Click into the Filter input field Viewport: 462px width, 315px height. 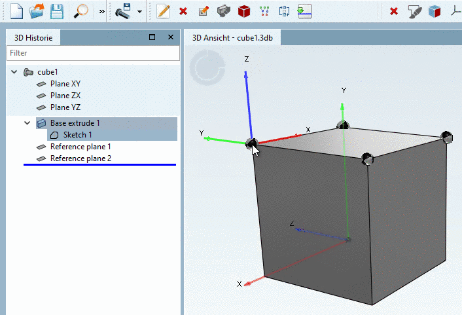[x=93, y=53]
